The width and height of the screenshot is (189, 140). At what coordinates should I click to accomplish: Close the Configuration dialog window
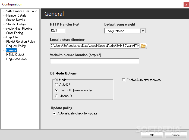point(186,5)
